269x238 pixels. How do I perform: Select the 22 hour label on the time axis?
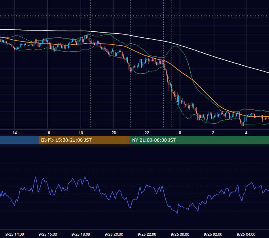pos(147,133)
